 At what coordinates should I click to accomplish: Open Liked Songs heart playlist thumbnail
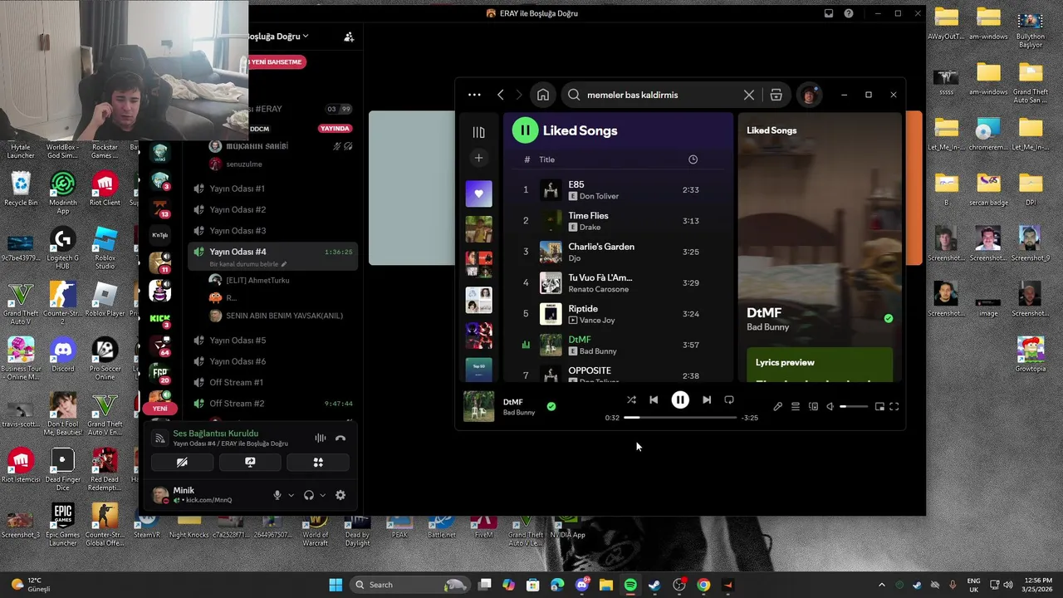[x=479, y=194]
